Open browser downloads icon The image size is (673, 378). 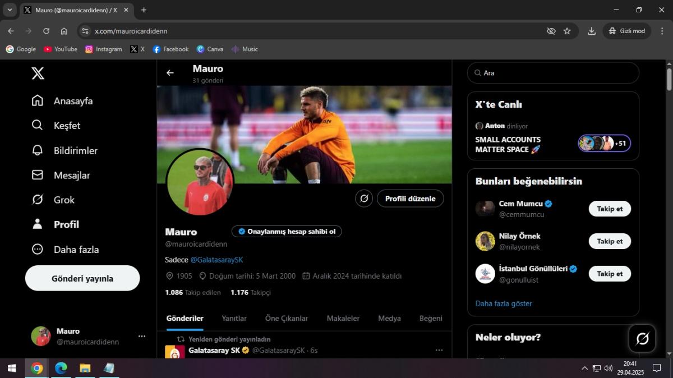(591, 31)
